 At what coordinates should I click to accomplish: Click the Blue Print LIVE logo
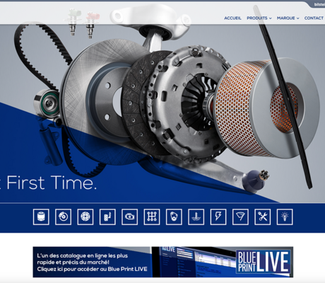point(264,262)
